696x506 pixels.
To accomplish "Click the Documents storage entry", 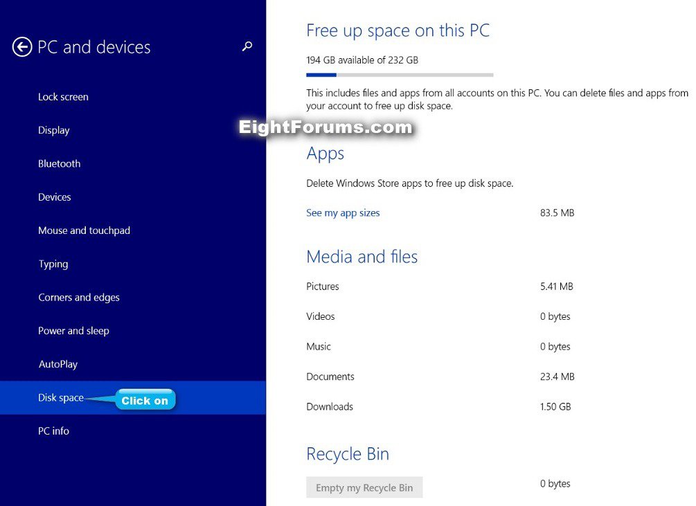I will 330,377.
